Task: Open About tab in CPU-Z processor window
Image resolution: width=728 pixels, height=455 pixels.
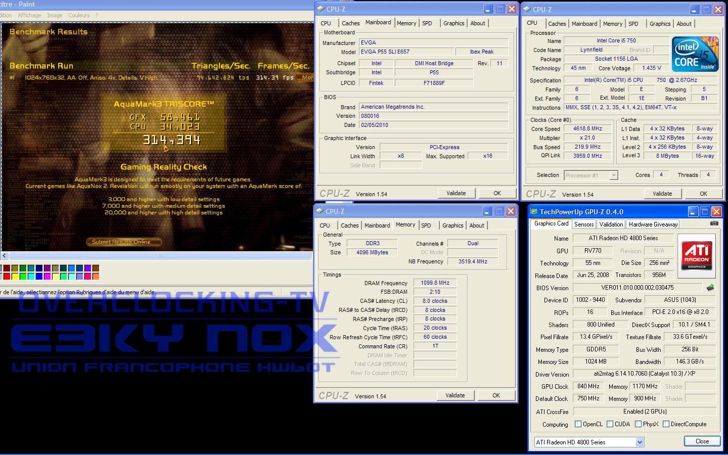Action: point(684,24)
